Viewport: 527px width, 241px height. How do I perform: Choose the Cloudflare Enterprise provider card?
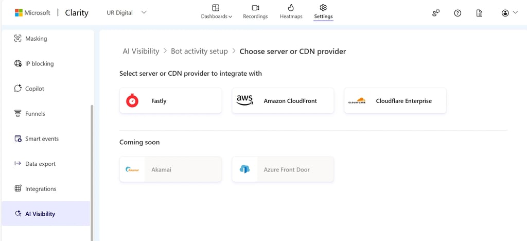tap(395, 101)
